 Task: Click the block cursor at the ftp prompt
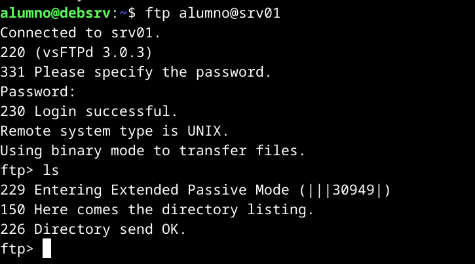pos(47,249)
